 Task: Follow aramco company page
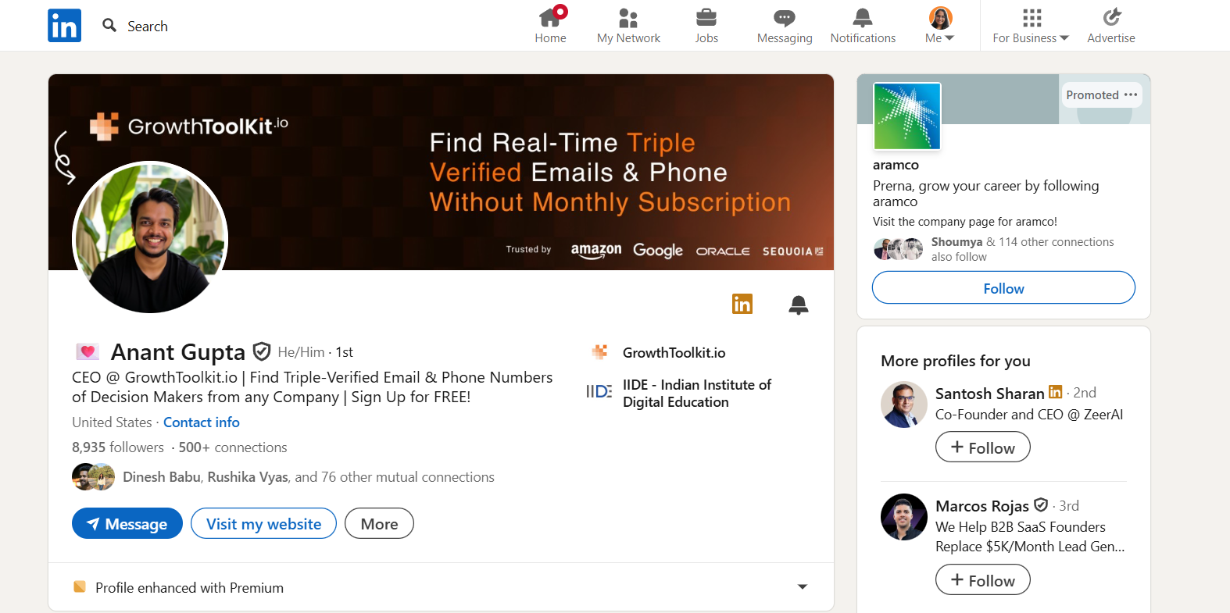pyautogui.click(x=1003, y=287)
